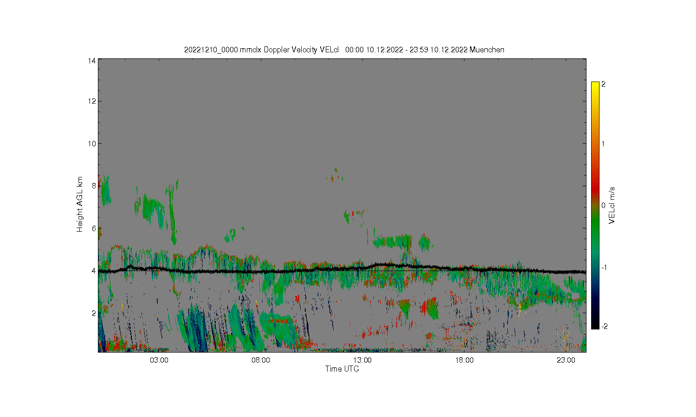This screenshot has height=417, width=696.
Task: Click the 23:00 time tick label
Action: [x=566, y=360]
